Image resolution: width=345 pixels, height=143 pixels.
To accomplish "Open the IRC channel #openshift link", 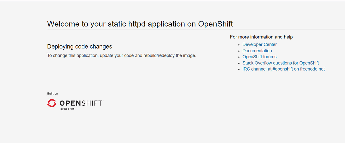I will (283, 69).
